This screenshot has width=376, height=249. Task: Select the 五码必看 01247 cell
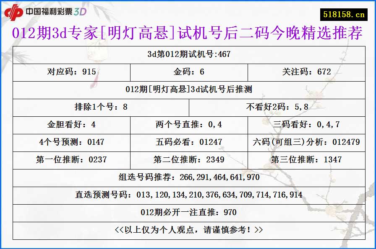[x=188, y=142]
